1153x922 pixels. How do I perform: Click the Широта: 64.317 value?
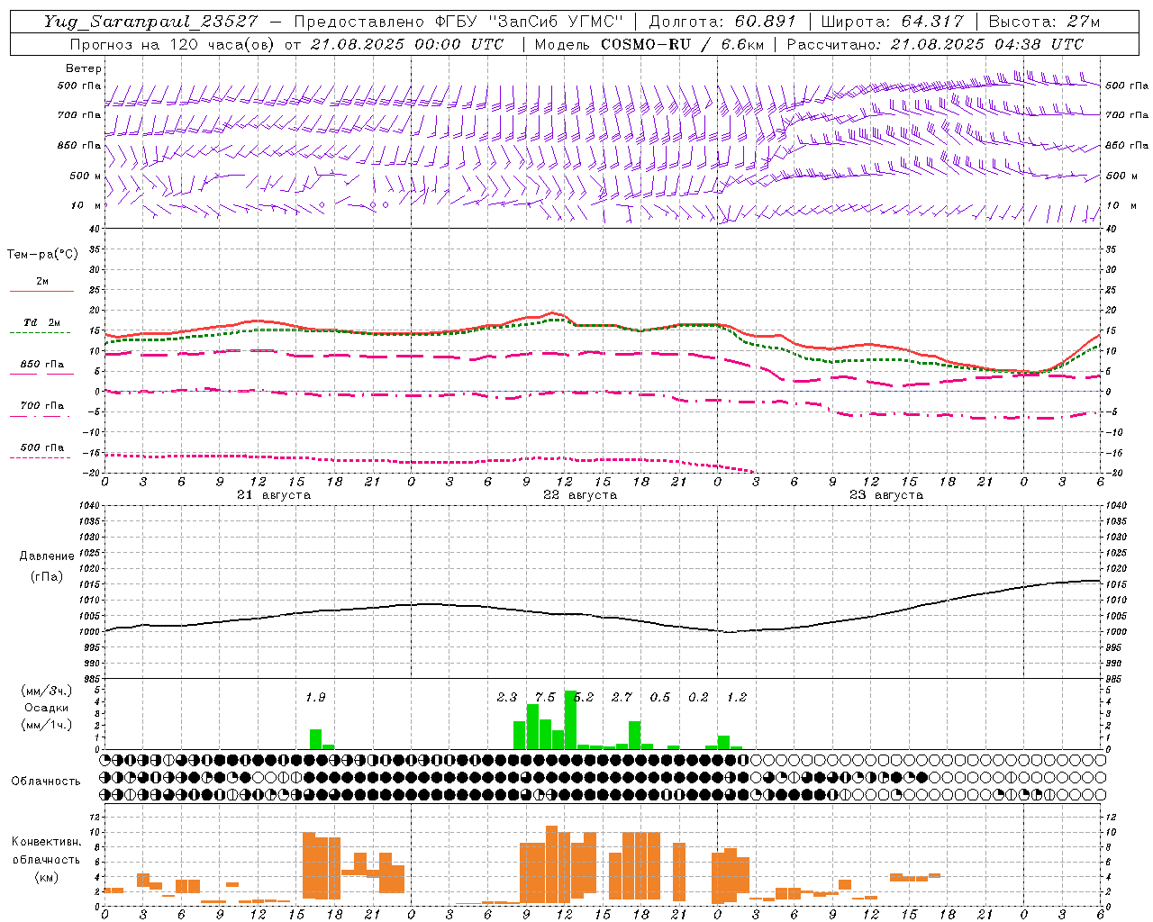click(892, 22)
